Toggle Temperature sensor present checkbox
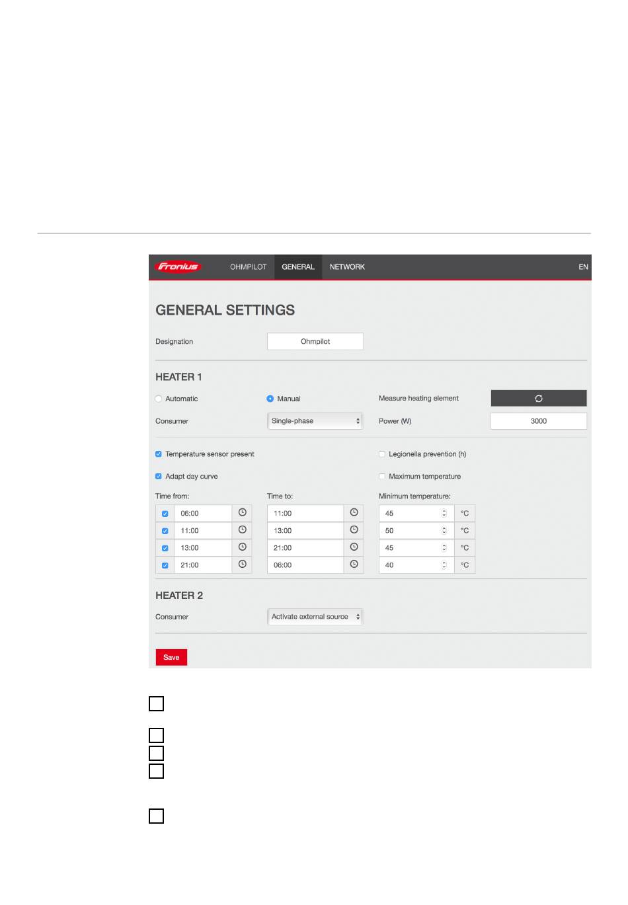This screenshot has width=628, height=905. click(x=159, y=454)
